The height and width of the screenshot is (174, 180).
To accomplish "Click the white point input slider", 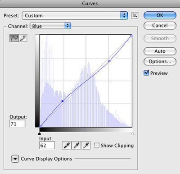I will coord(132,133).
